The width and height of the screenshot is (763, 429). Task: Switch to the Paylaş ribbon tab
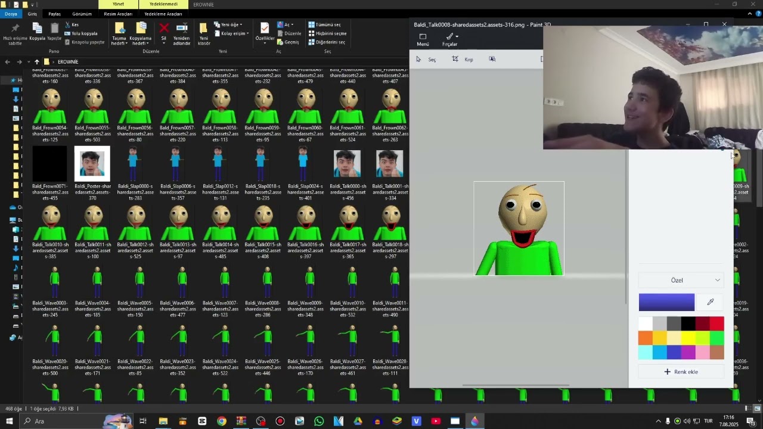click(x=54, y=14)
